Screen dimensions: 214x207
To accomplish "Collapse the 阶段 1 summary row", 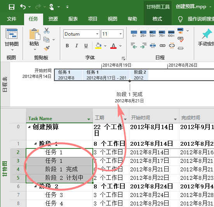I will click(35, 143).
